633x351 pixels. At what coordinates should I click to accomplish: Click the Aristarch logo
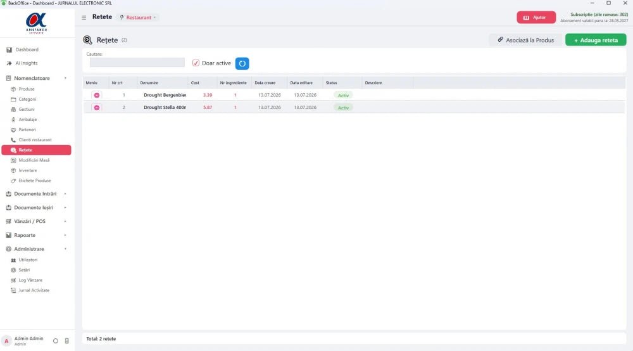(x=36, y=23)
